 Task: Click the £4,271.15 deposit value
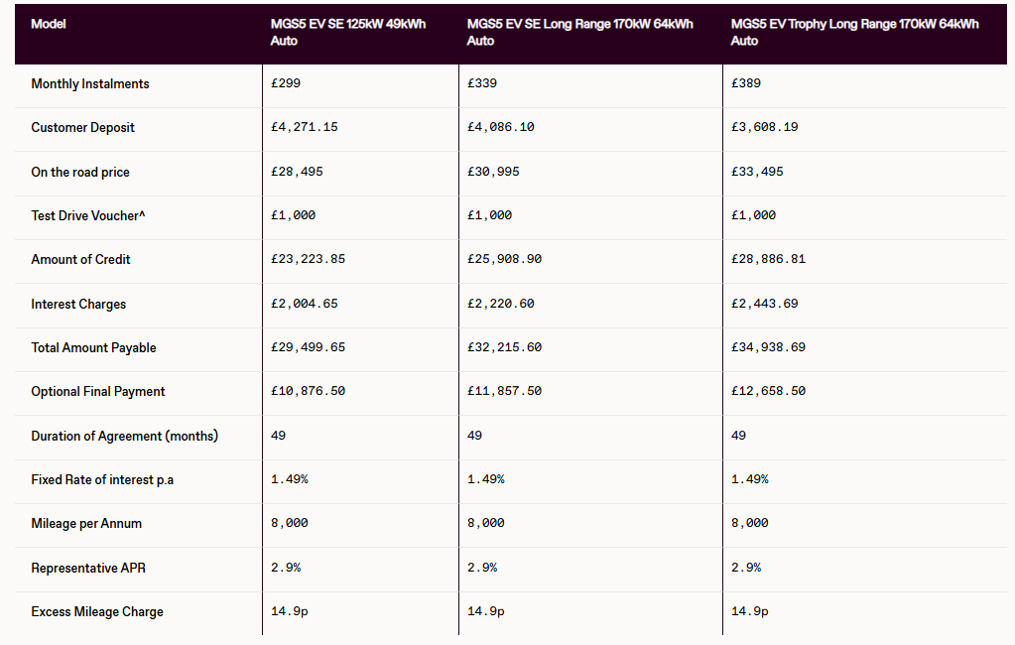point(305,127)
